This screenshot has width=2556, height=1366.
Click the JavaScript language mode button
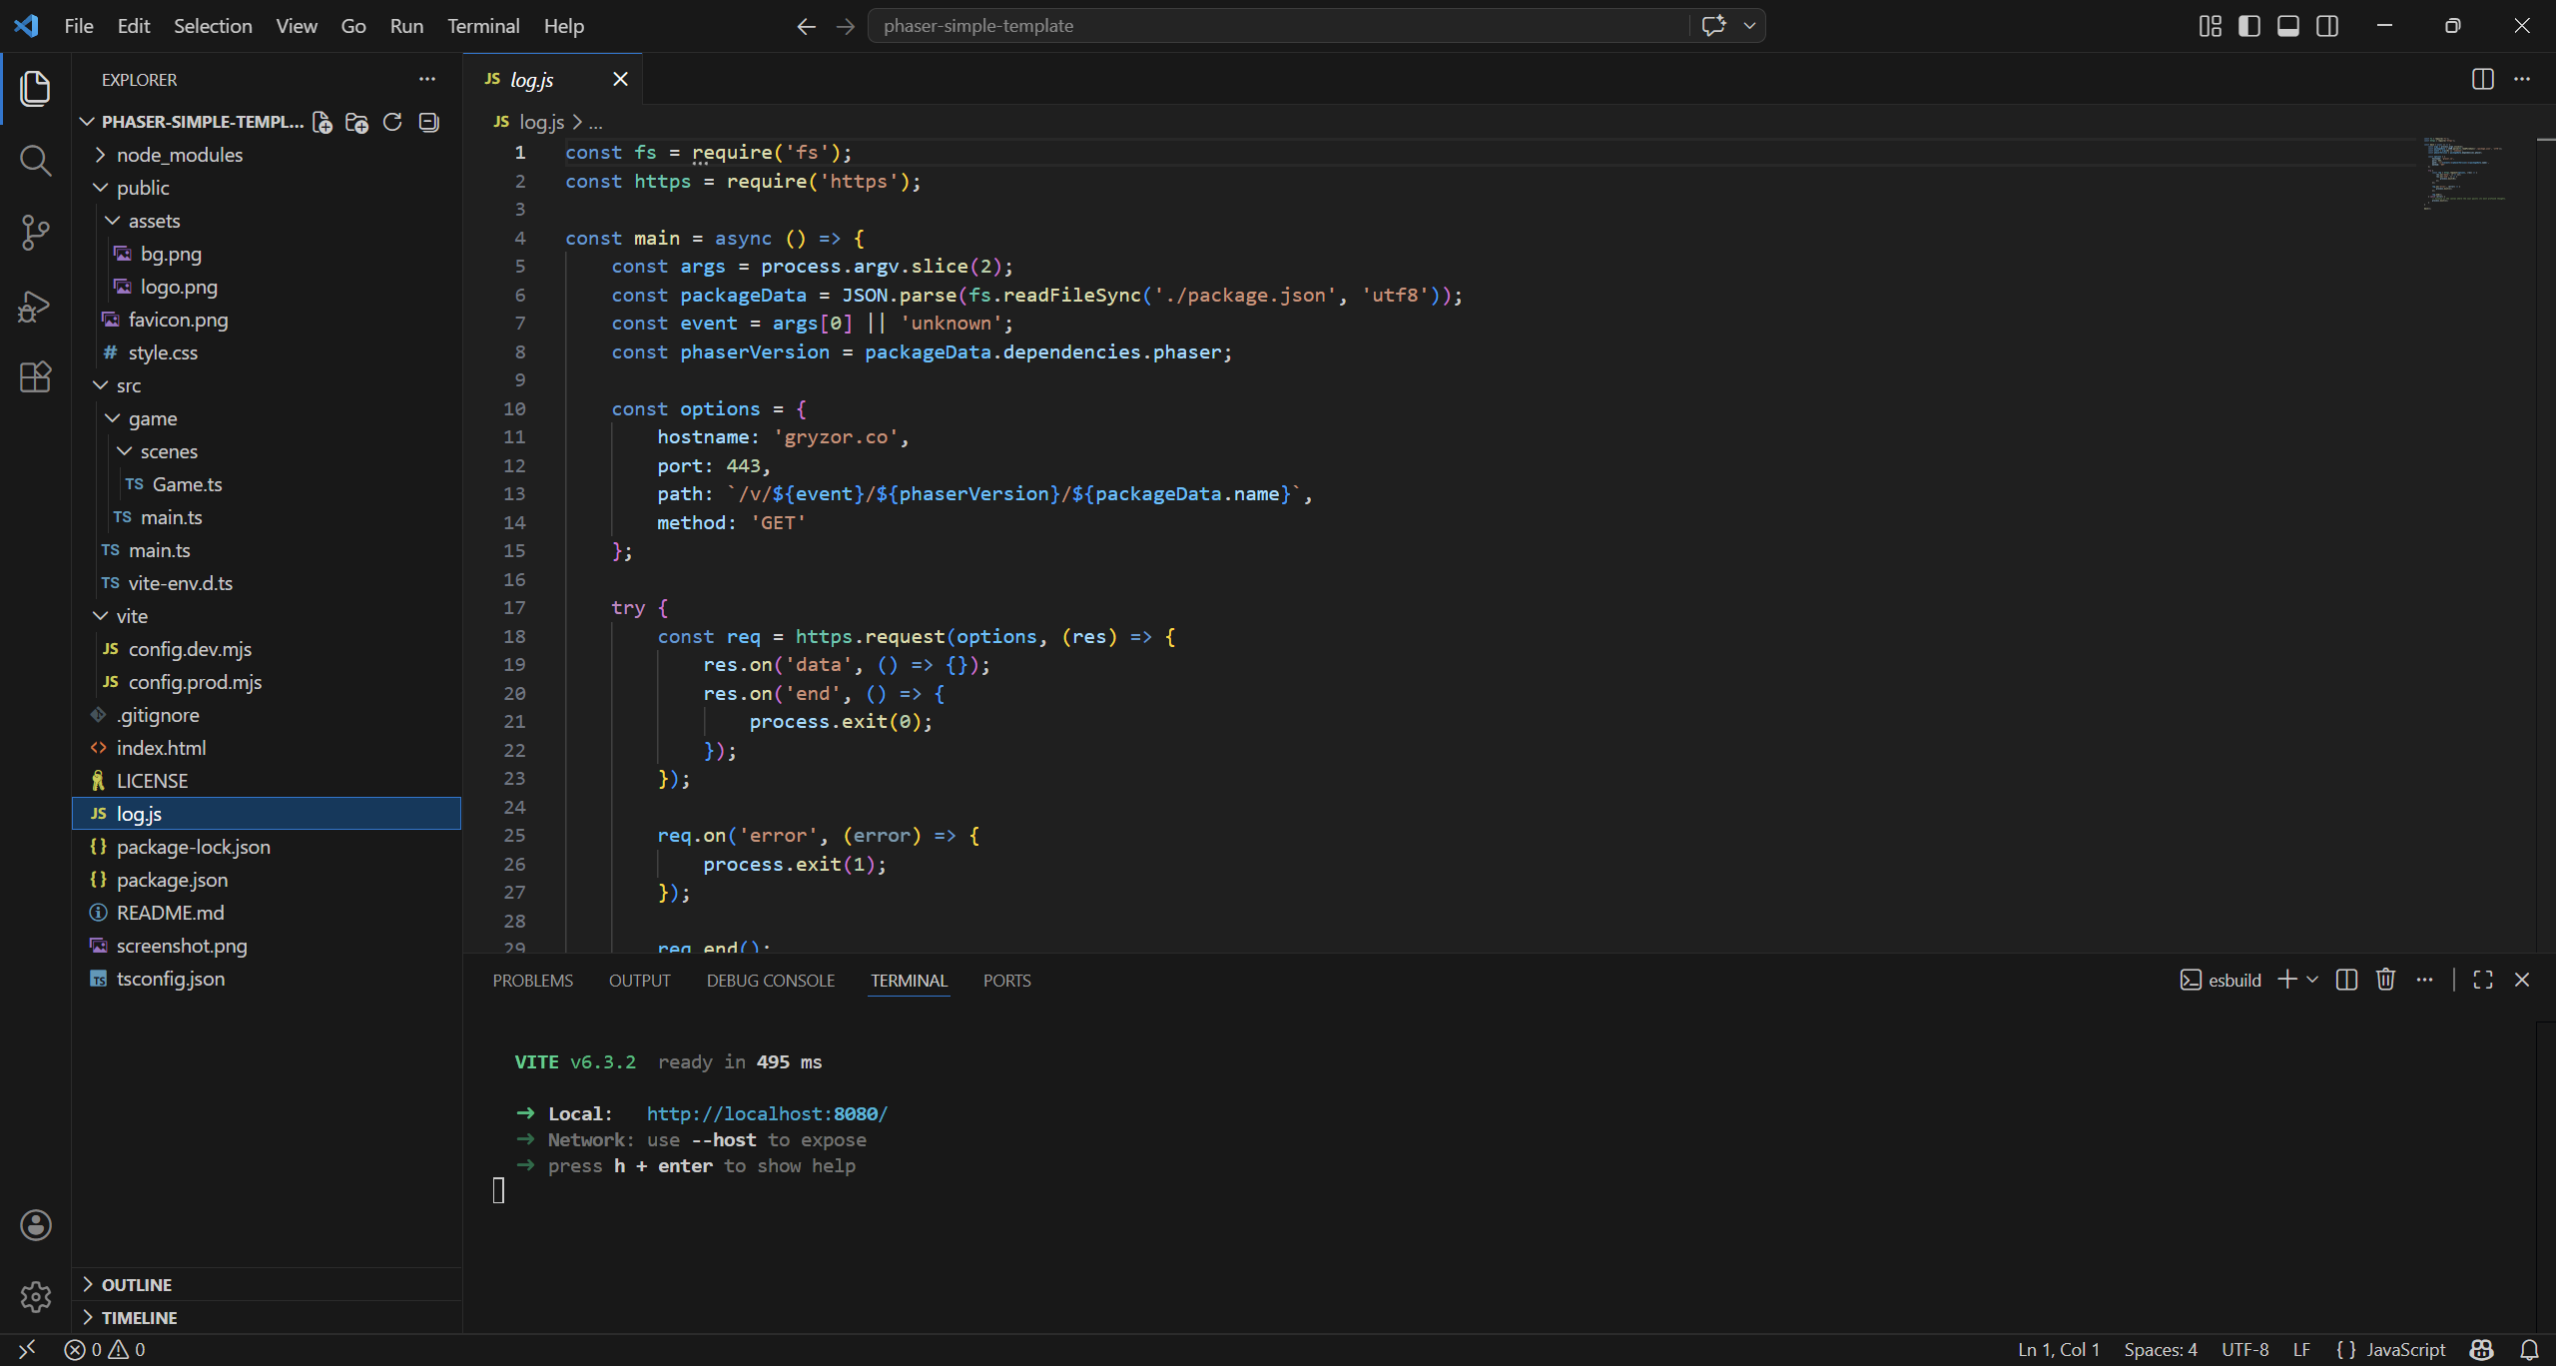[x=2405, y=1349]
